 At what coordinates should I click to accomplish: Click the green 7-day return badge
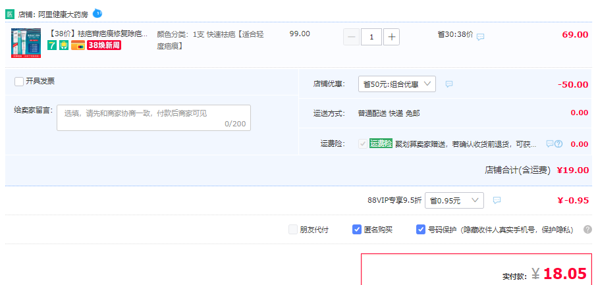(52, 45)
